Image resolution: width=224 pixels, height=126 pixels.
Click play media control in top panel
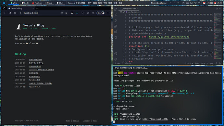click(174, 3)
